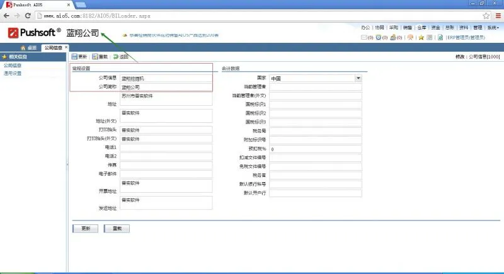Bookmark page with address bar star
Screen dimensions: 504x274
pyautogui.click(x=486, y=15)
